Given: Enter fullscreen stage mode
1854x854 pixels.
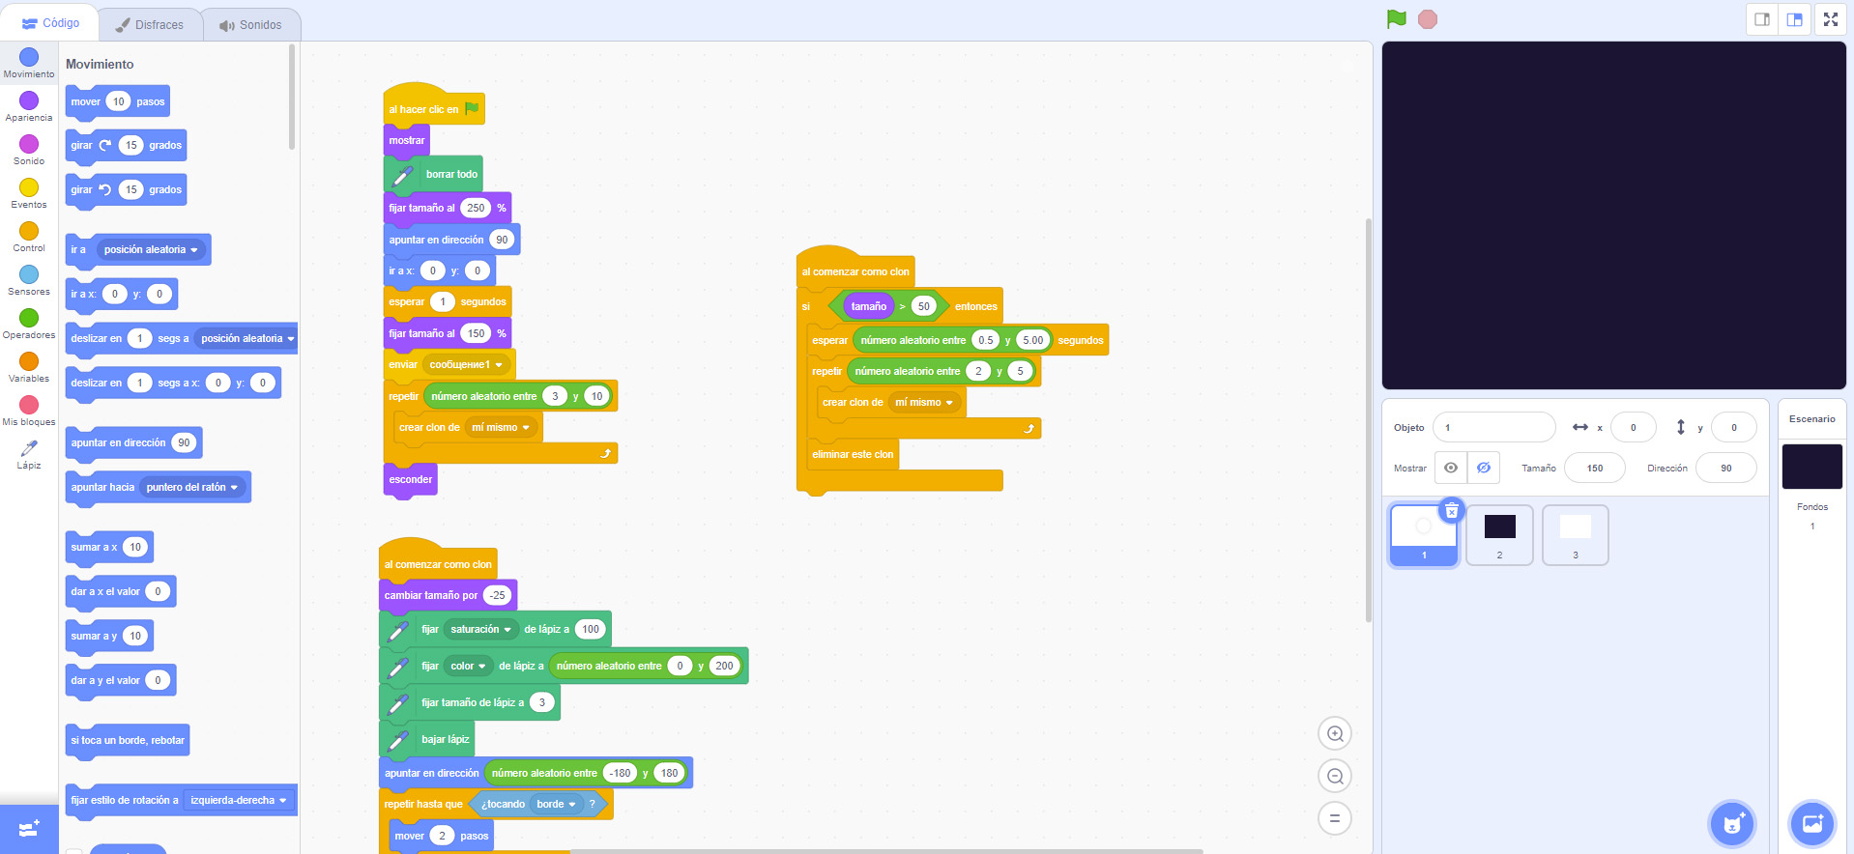Looking at the screenshot, I should [1830, 19].
